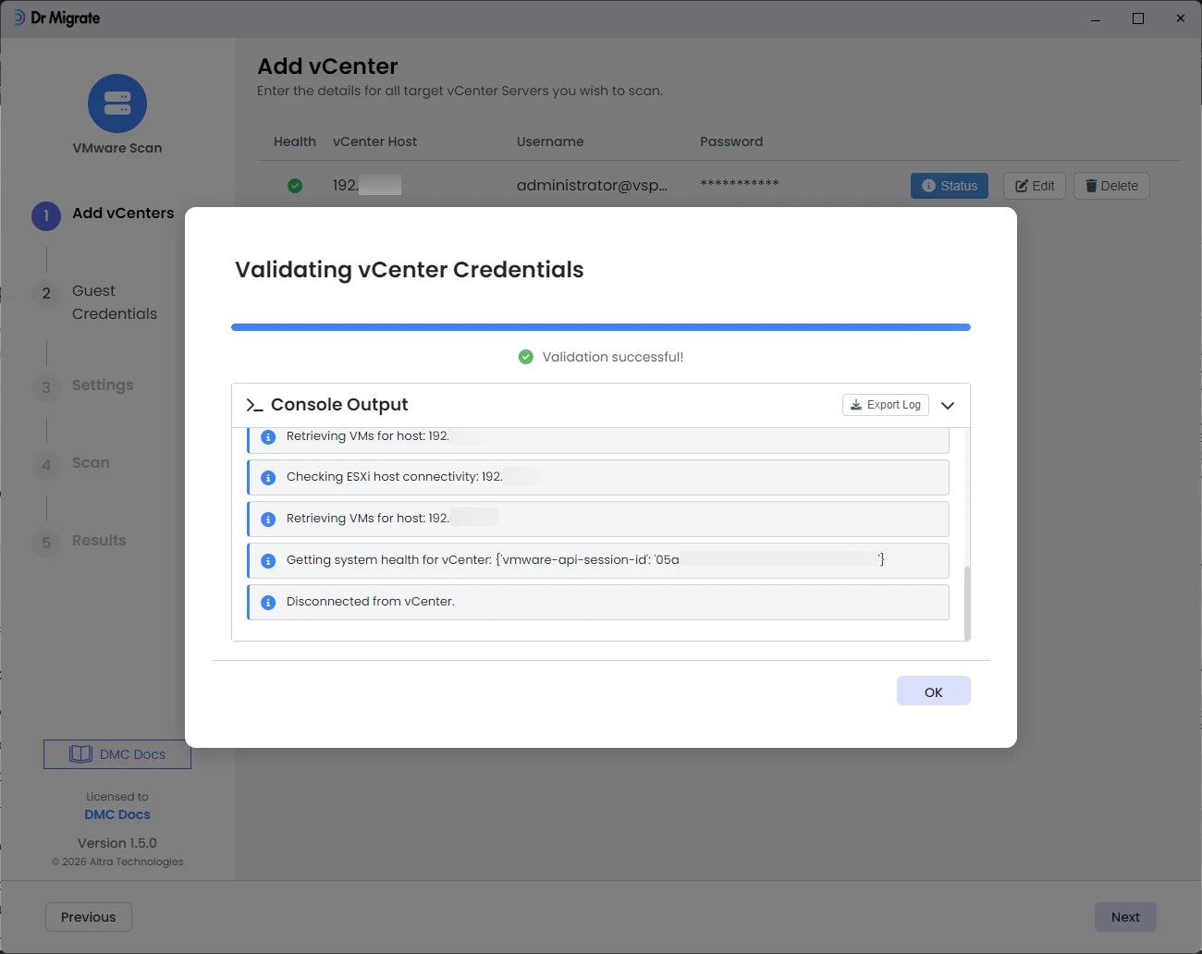
Task: Open the DMC Docs button
Action: point(117,754)
